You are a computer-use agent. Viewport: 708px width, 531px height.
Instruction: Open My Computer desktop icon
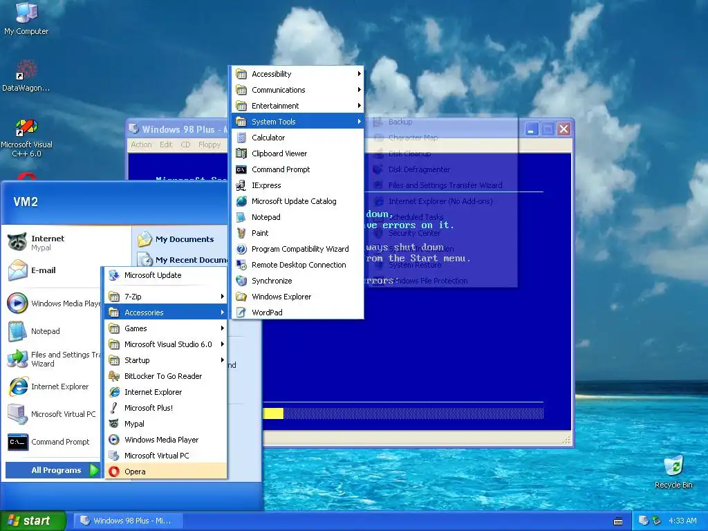tap(26, 19)
